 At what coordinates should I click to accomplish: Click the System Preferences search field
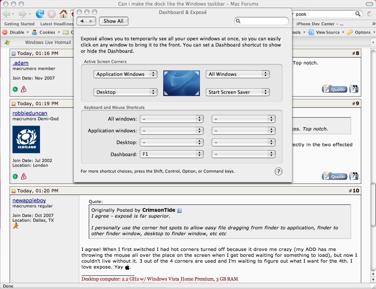coord(262,21)
